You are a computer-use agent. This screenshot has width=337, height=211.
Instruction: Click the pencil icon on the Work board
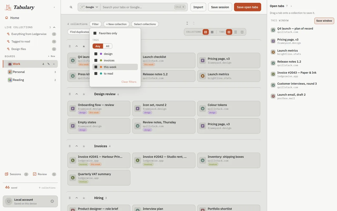point(48,64)
